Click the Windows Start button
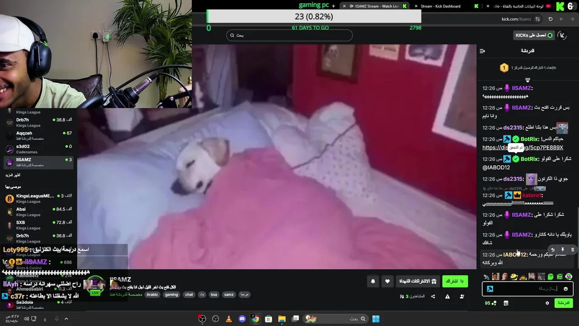579x326 pixels. 376,319
